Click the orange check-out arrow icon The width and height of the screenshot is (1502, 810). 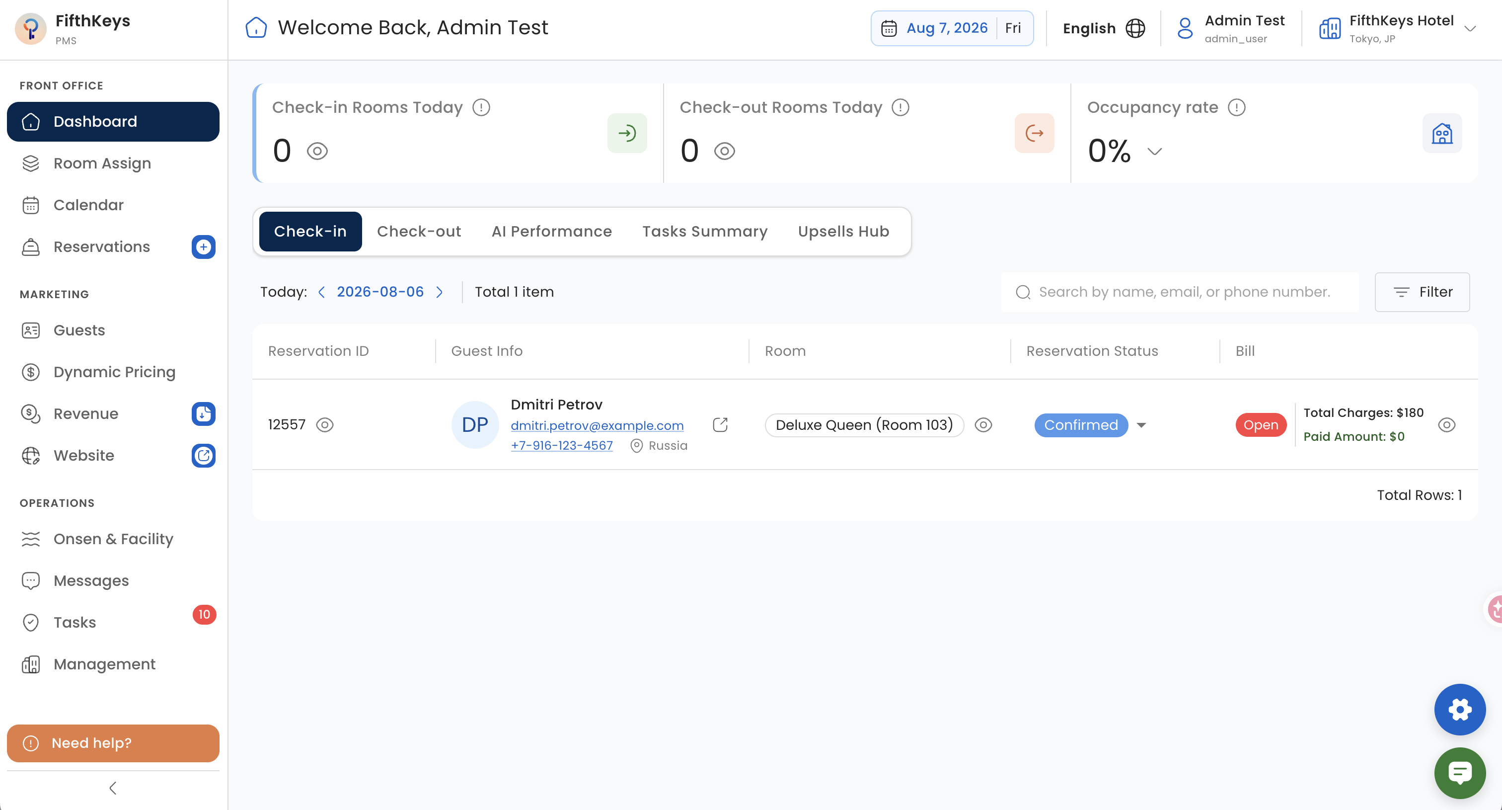coord(1035,133)
